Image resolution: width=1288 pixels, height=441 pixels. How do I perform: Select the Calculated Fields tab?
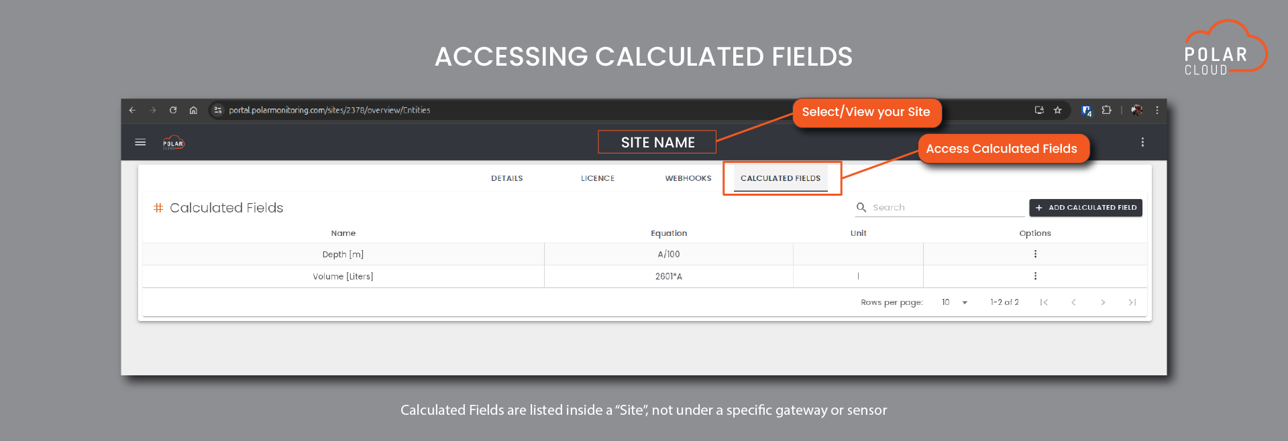(780, 178)
